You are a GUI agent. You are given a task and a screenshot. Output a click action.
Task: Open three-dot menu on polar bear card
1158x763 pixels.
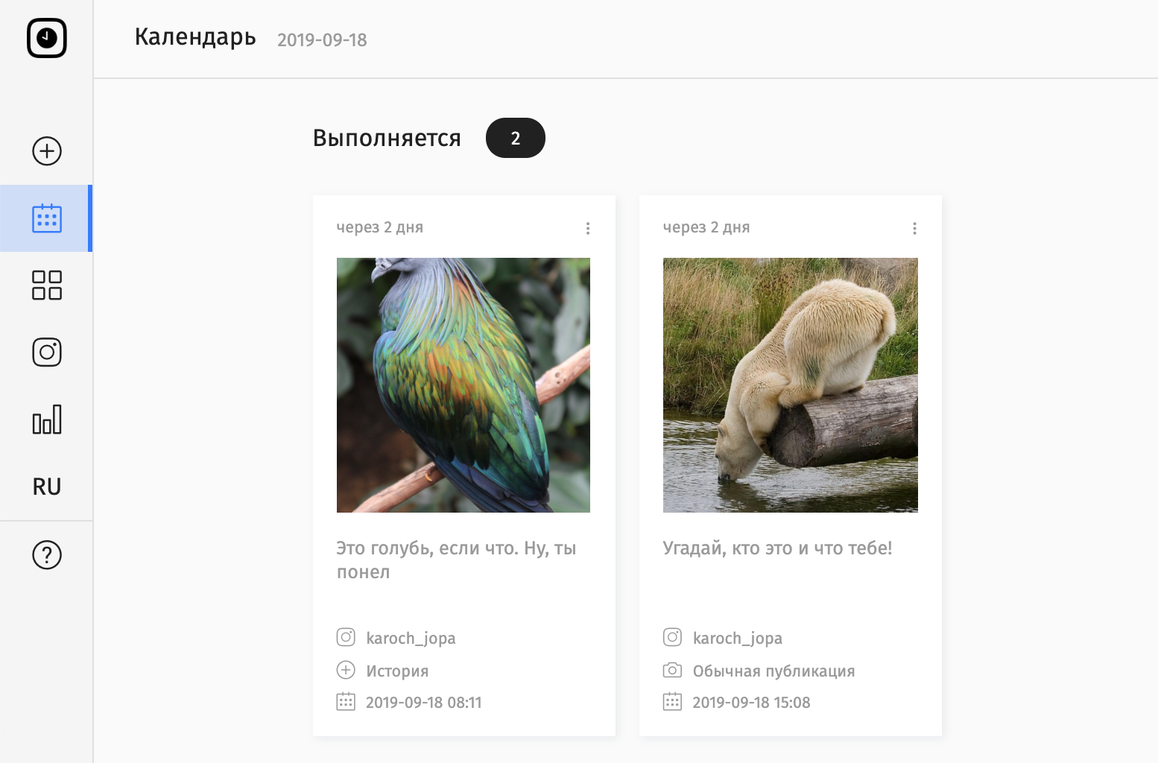coord(914,228)
